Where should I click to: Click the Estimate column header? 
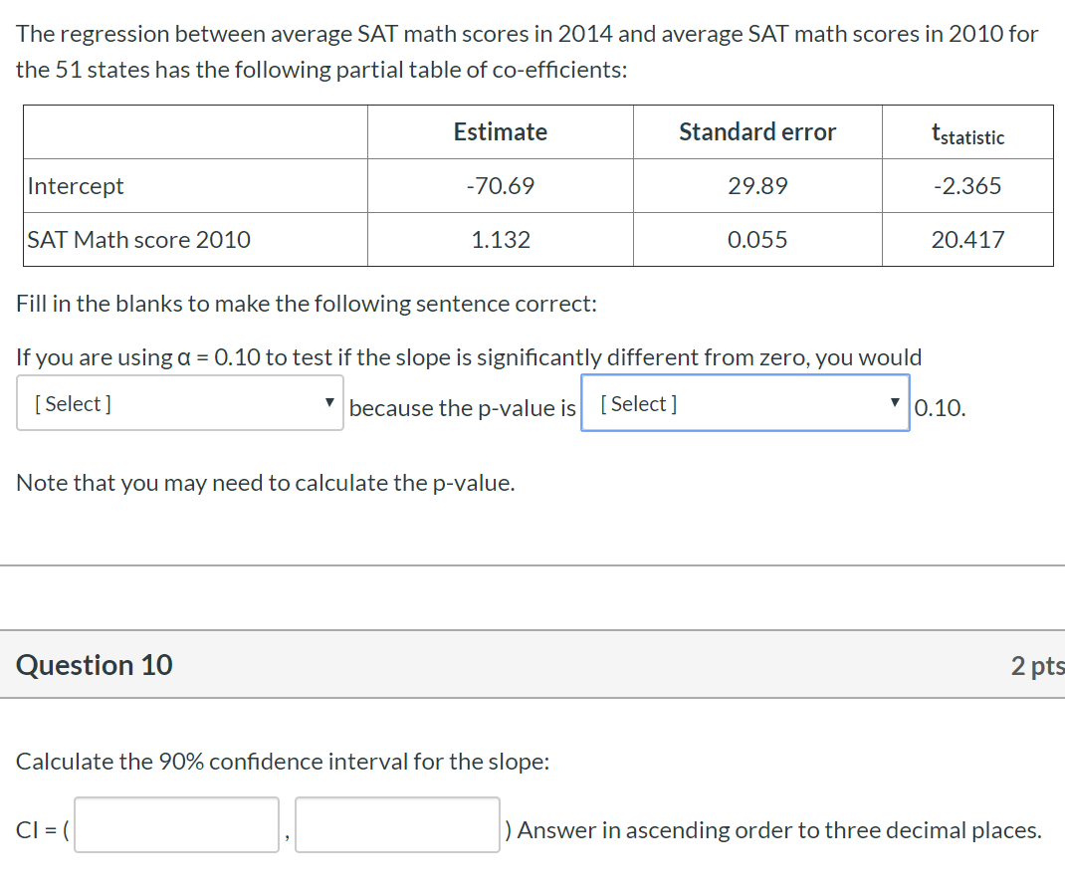[x=500, y=131]
